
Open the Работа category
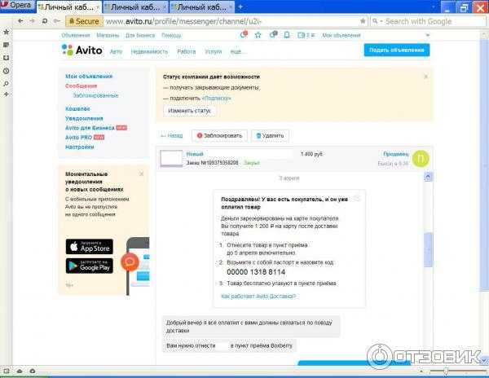pos(186,51)
